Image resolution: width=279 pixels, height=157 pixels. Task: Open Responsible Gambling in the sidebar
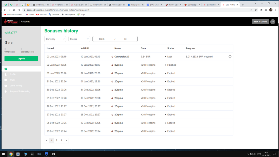20,91
